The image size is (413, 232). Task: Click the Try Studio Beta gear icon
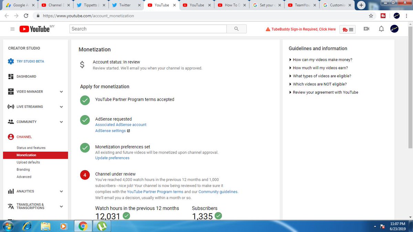pyautogui.click(x=11, y=61)
